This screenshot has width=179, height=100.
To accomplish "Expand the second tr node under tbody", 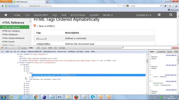I will coord(24,69).
